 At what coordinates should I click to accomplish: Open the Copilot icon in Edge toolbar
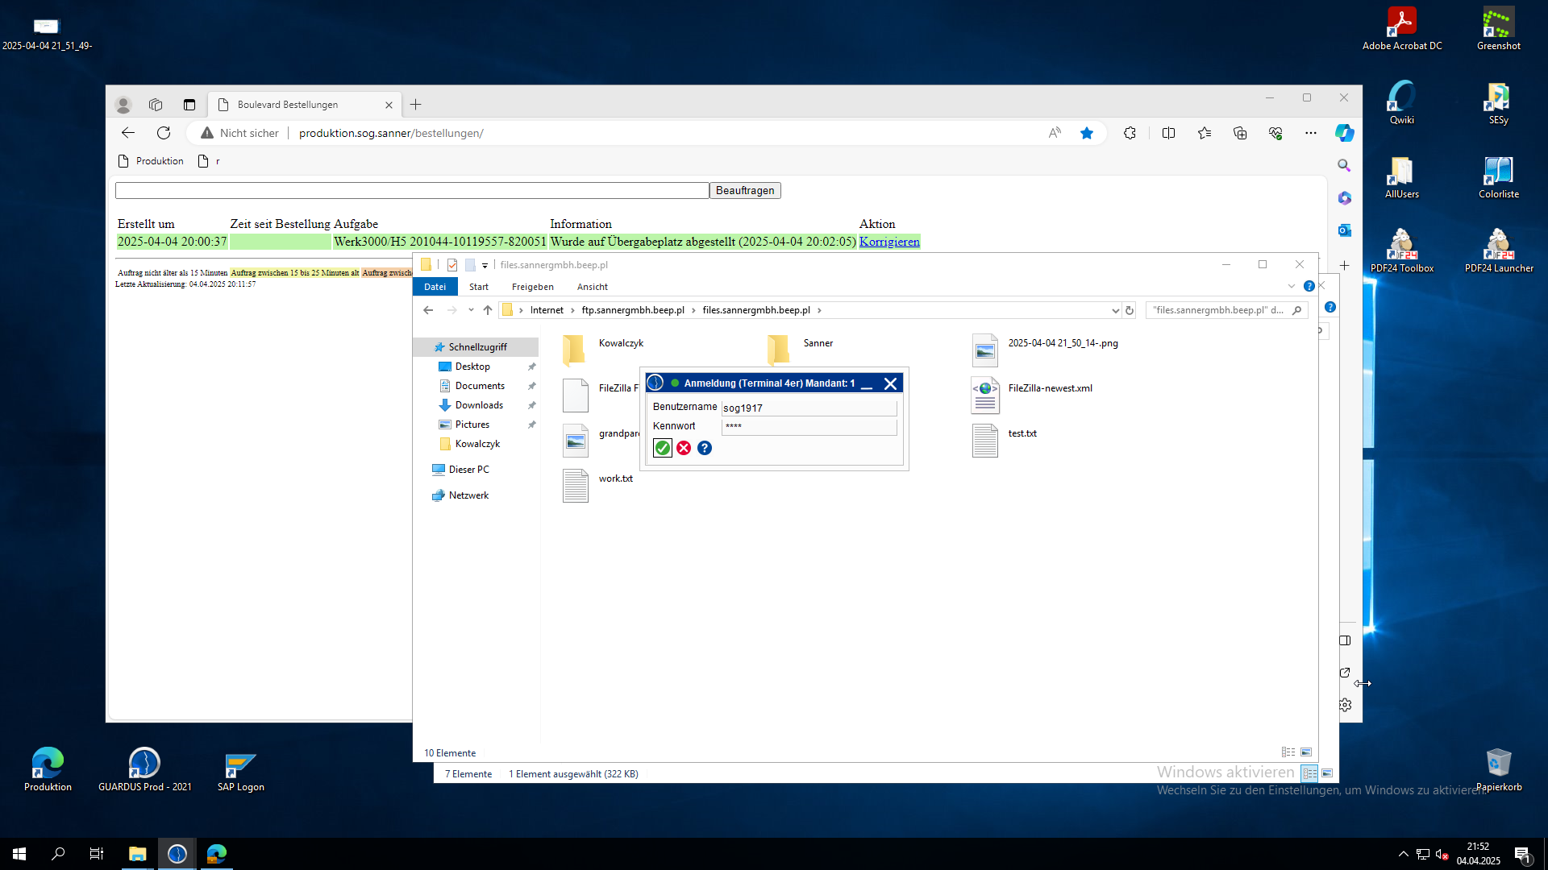pos(1344,133)
